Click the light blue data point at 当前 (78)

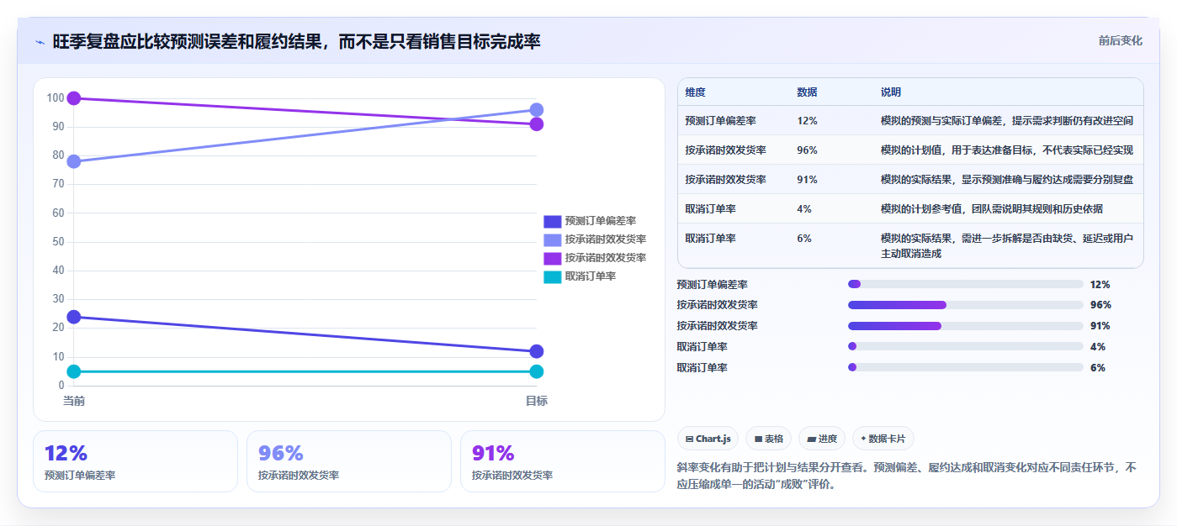74,161
